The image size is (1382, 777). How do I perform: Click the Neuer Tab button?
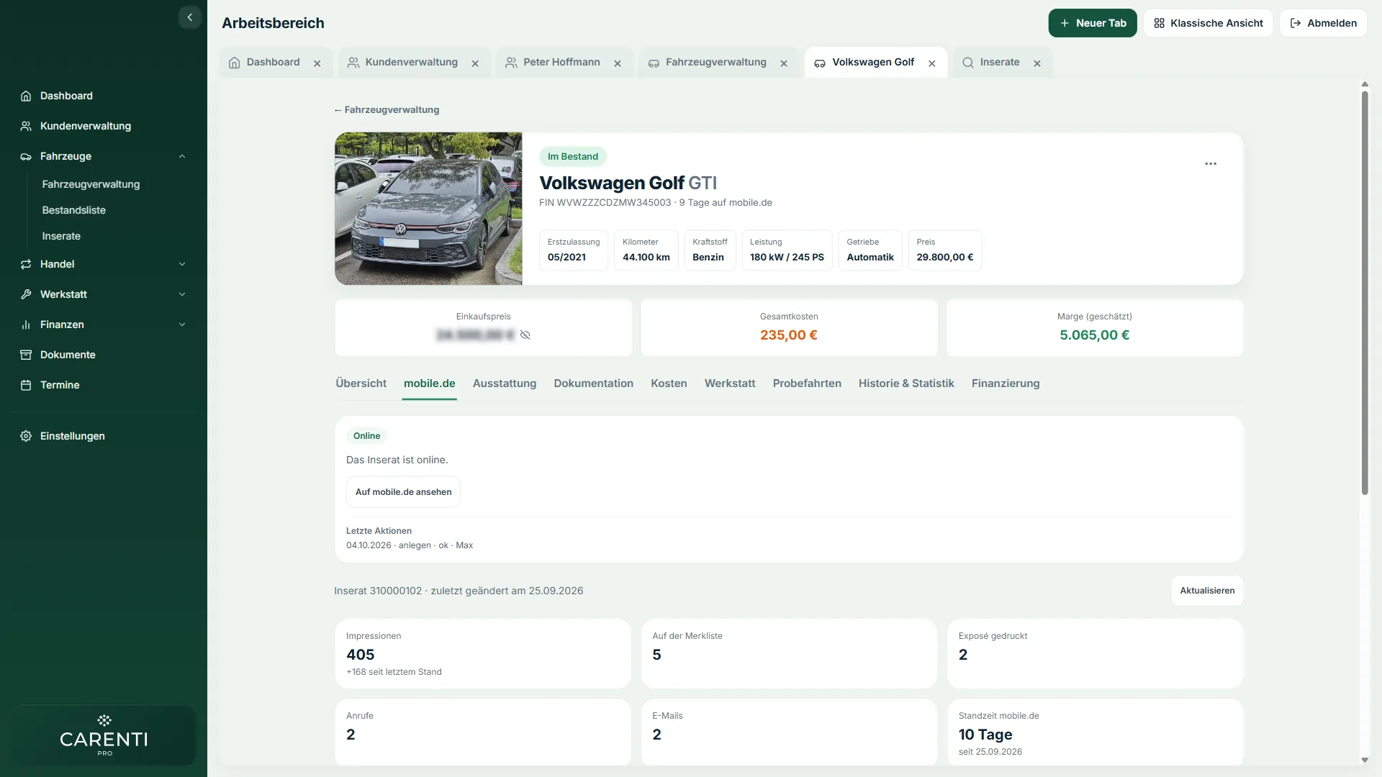pyautogui.click(x=1093, y=23)
